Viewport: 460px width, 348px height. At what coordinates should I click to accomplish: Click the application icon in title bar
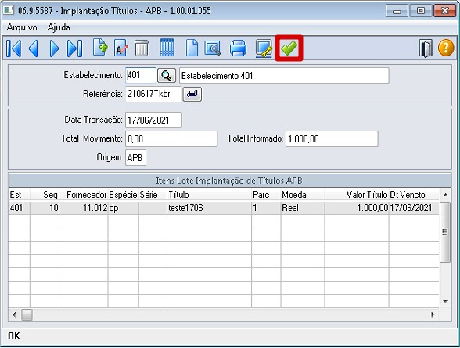point(9,10)
